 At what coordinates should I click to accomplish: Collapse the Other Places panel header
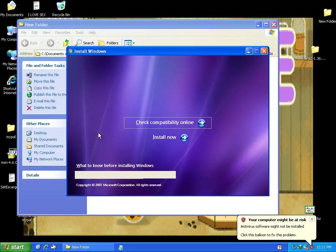point(44,124)
